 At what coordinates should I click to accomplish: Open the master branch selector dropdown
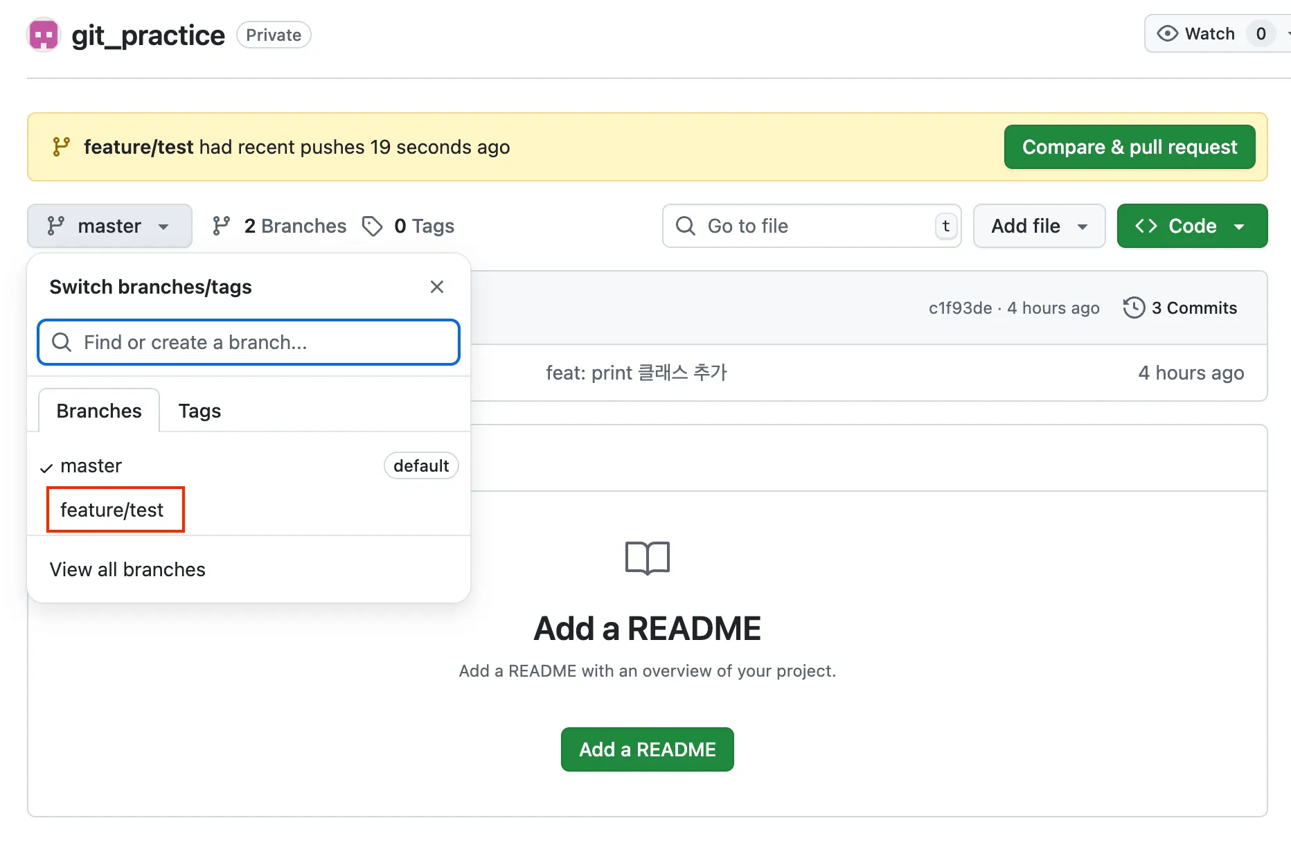pyautogui.click(x=109, y=226)
